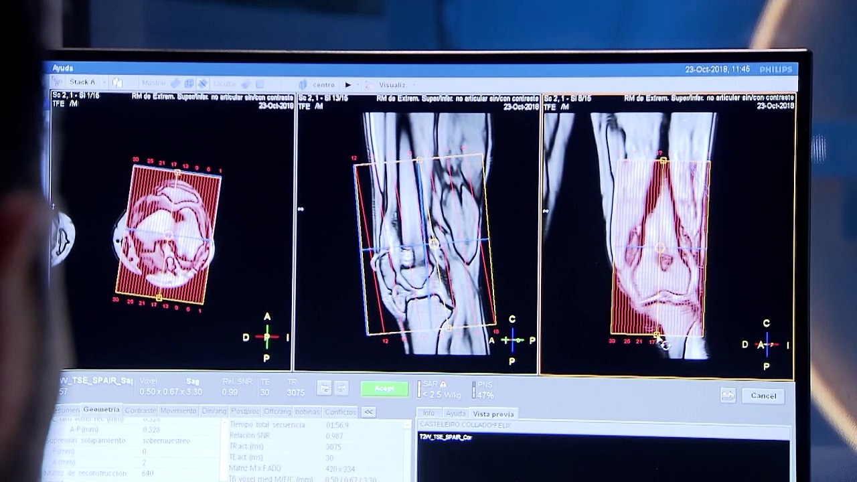Click the orientation marker in the sagittal view
Viewport: 857px width, 482px height.
click(x=512, y=340)
